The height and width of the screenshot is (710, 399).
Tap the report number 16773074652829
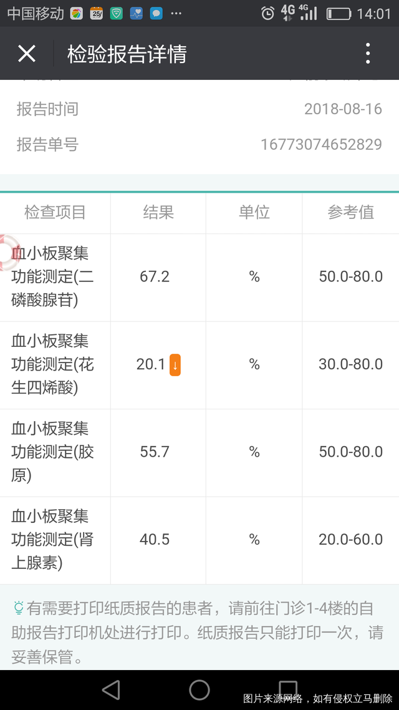pyautogui.click(x=321, y=145)
